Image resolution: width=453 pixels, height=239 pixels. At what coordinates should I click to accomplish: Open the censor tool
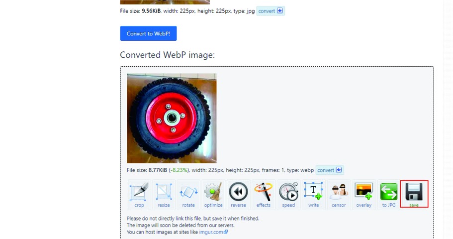[x=339, y=195]
